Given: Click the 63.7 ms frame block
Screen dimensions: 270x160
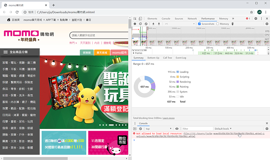Looking at the screenshot, I should coord(206,53).
